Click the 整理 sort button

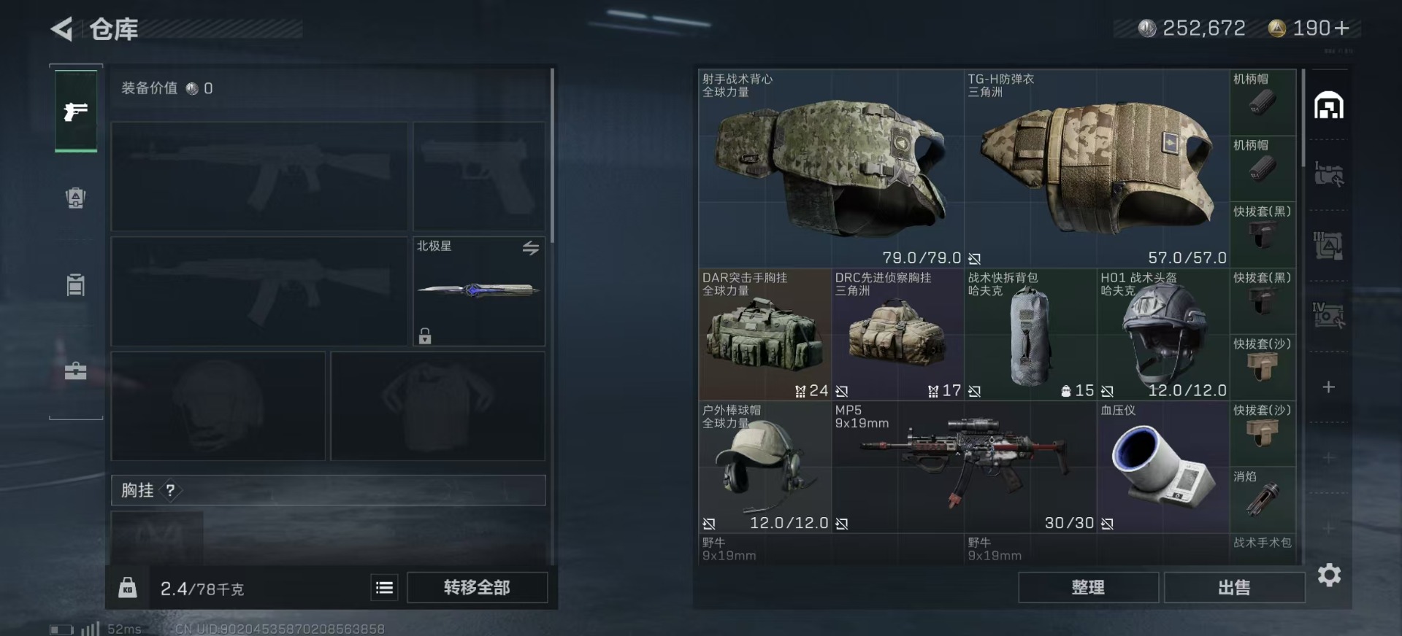[x=1088, y=587]
